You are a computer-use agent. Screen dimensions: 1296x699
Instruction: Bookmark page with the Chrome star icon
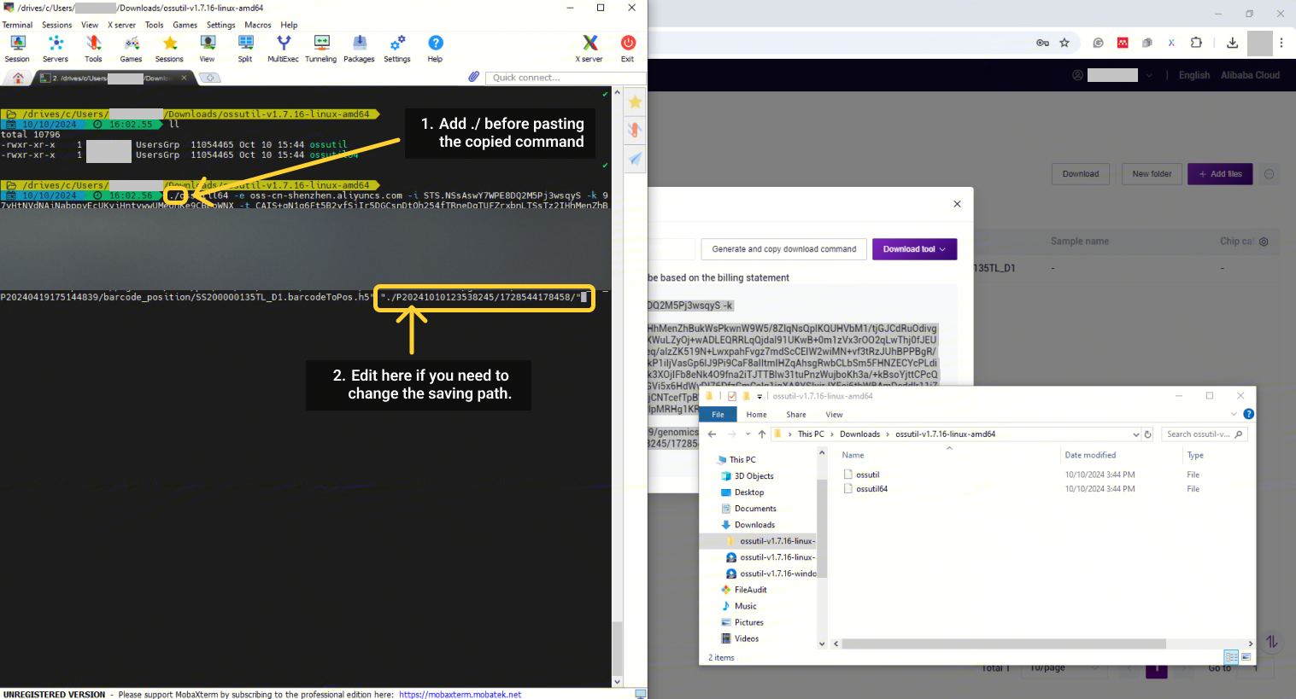click(x=1064, y=43)
